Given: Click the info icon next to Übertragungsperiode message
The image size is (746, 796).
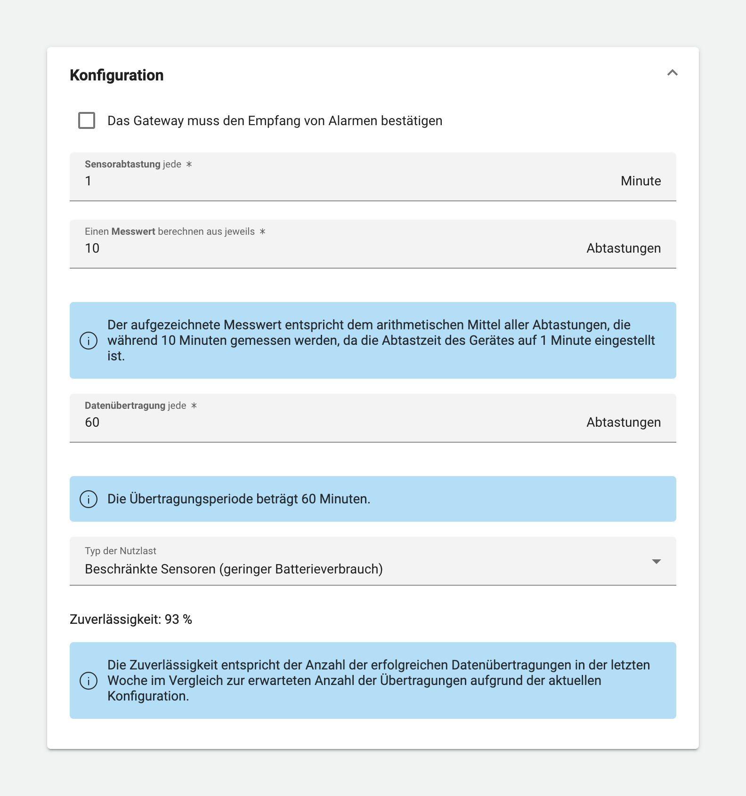Looking at the screenshot, I should point(88,499).
